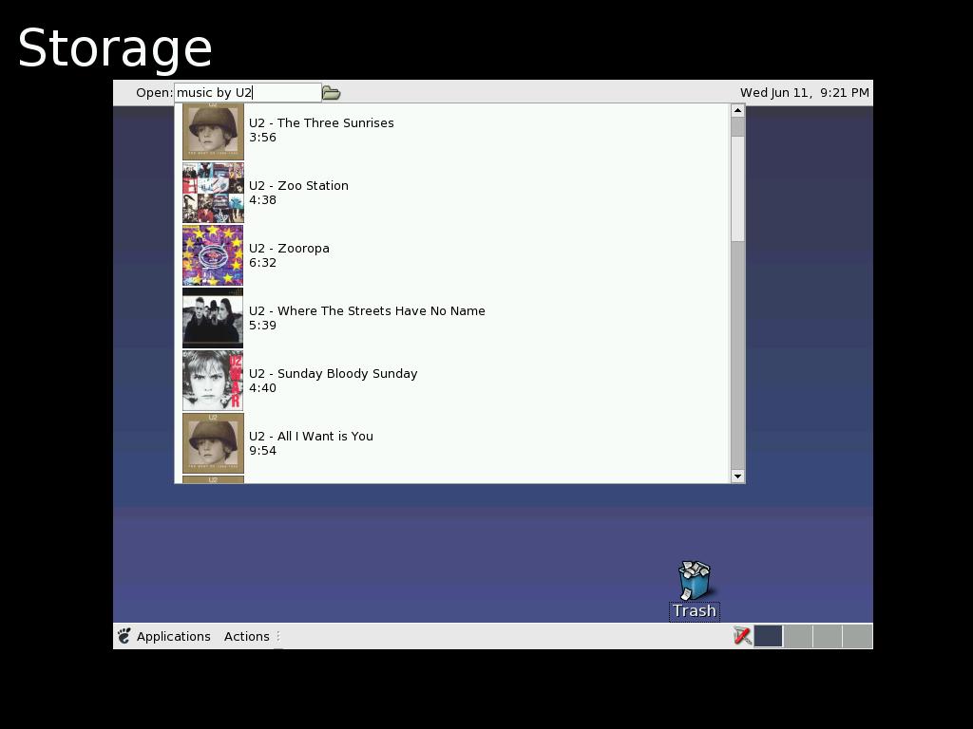Open the Actions menu
Viewport: 973px width, 729px height.
coord(247,636)
